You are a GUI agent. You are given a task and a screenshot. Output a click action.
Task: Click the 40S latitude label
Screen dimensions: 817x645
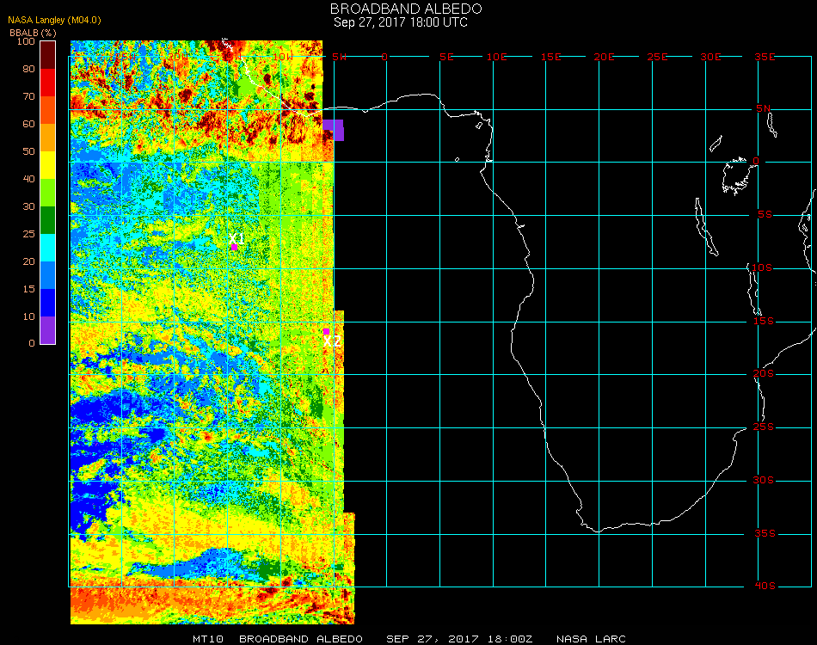pyautogui.click(x=765, y=587)
